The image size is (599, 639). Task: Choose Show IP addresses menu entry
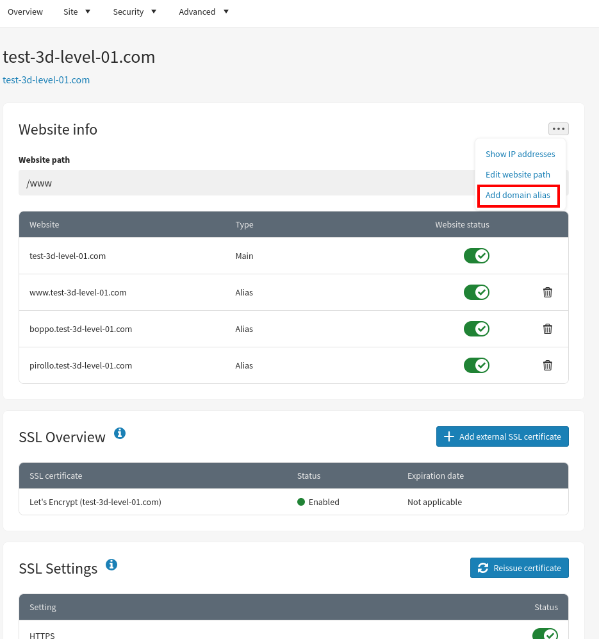coord(520,154)
